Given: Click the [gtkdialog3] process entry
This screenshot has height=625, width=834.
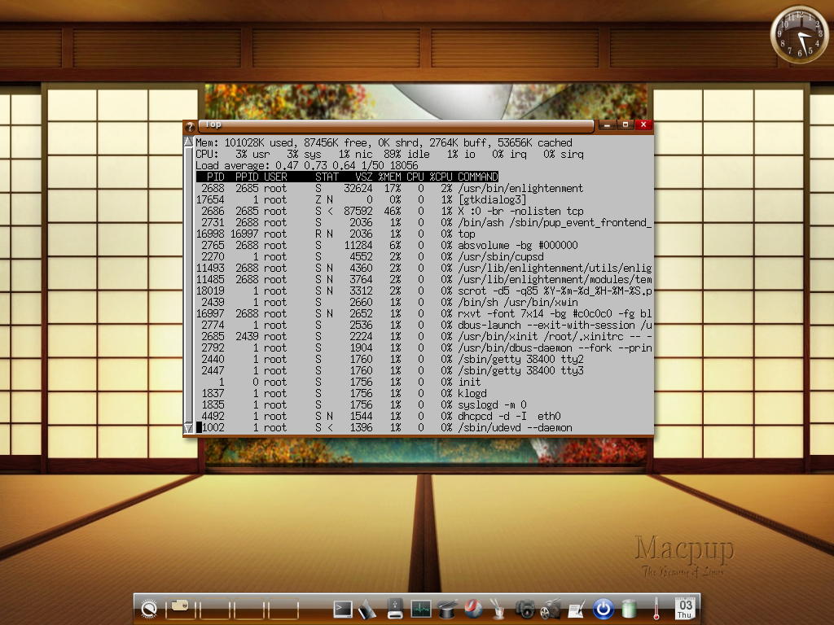Looking at the screenshot, I should [x=492, y=200].
